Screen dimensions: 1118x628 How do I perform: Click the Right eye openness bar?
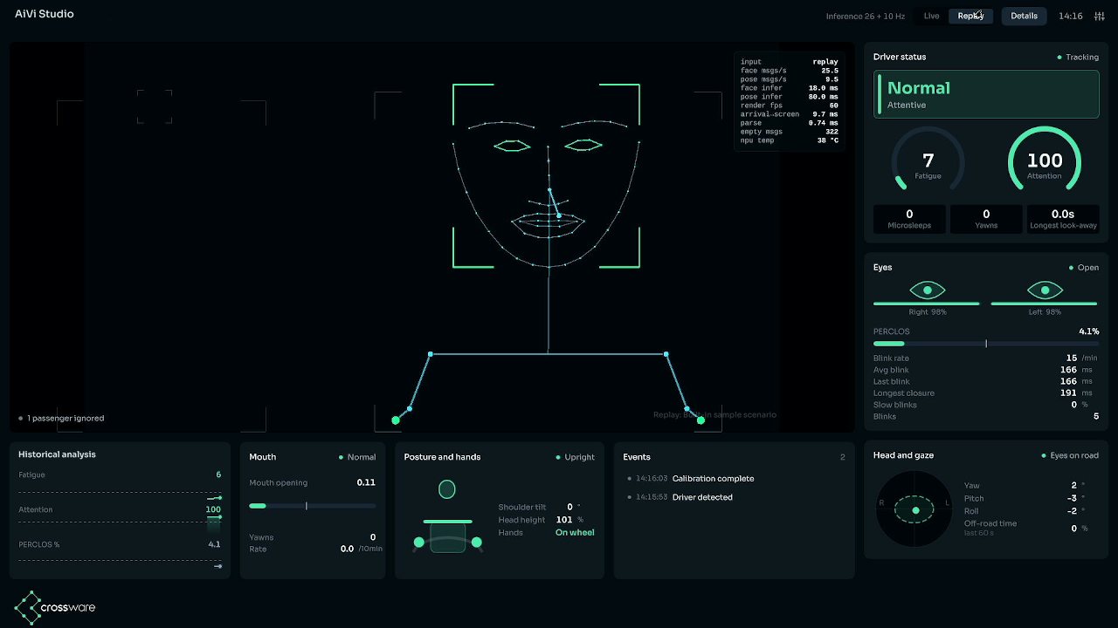[927, 304]
